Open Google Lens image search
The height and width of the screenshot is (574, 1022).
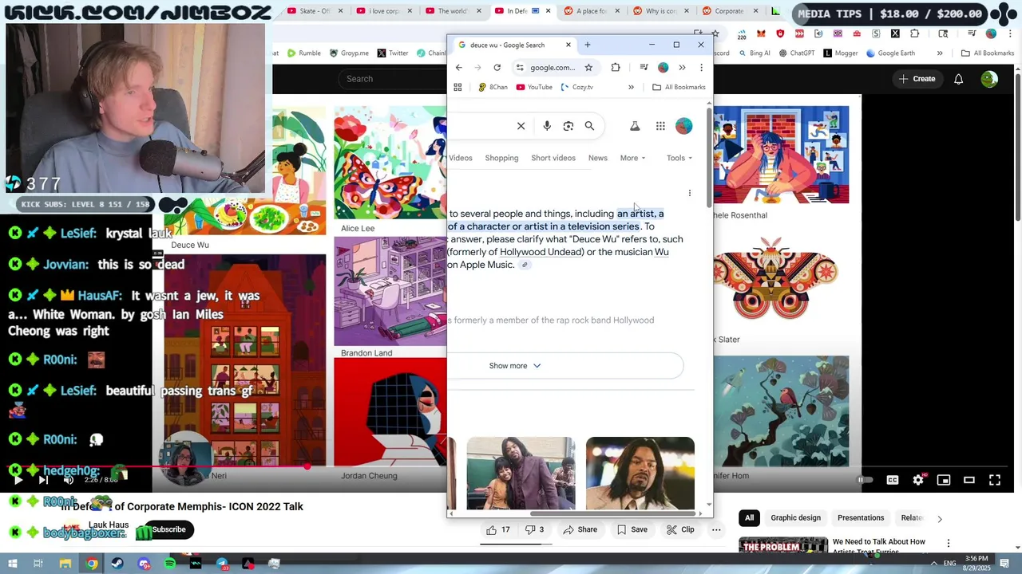pyautogui.click(x=568, y=126)
